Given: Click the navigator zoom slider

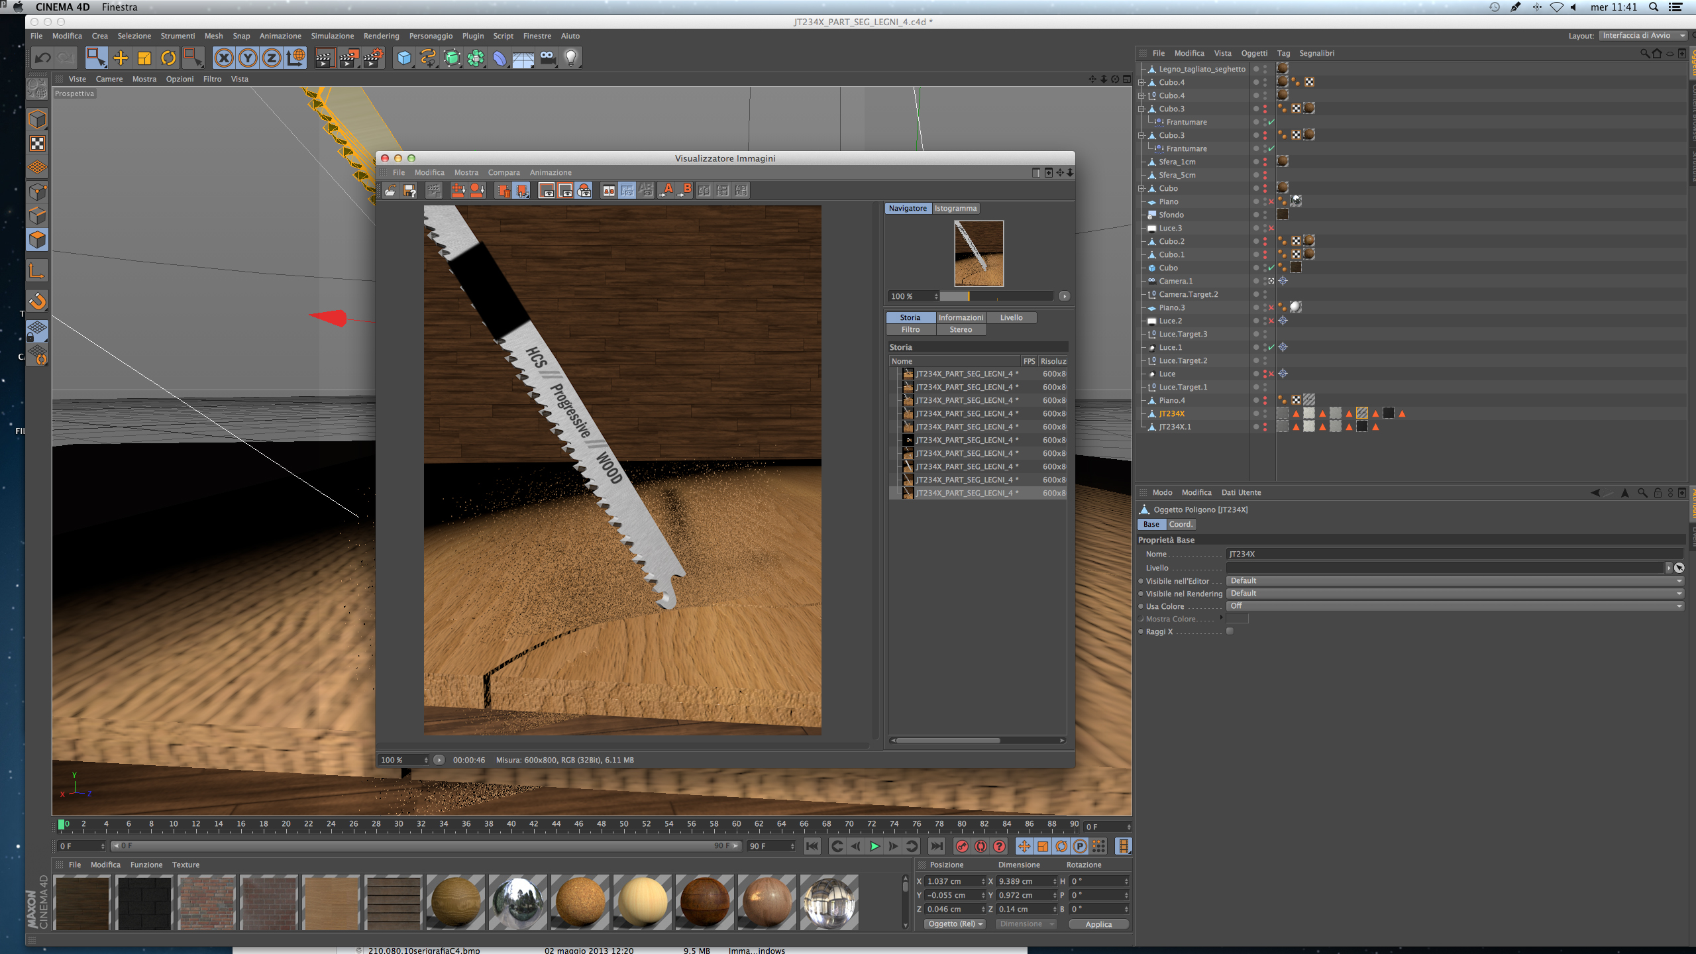Looking at the screenshot, I should (995, 296).
